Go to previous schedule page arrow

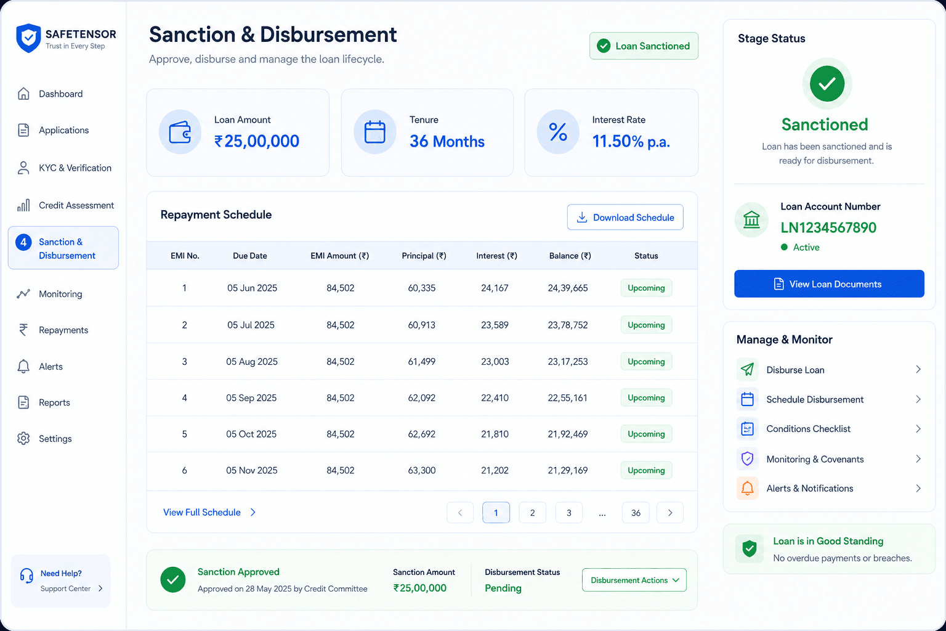pyautogui.click(x=460, y=513)
